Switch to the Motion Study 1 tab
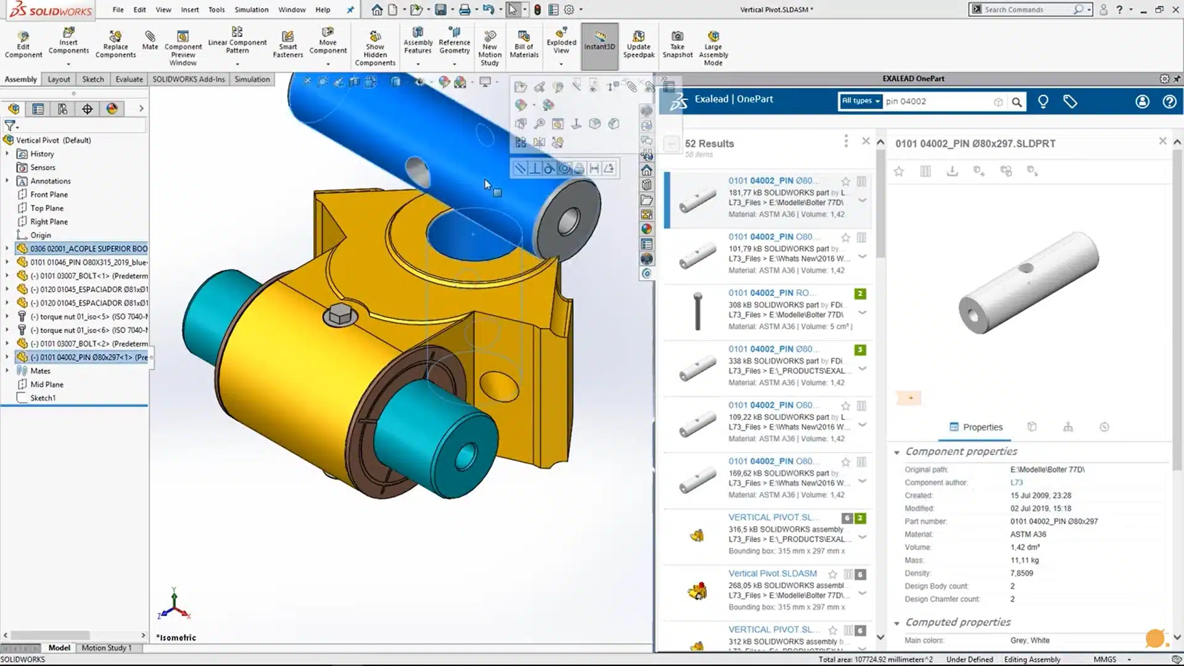The height and width of the screenshot is (666, 1184). [108, 648]
